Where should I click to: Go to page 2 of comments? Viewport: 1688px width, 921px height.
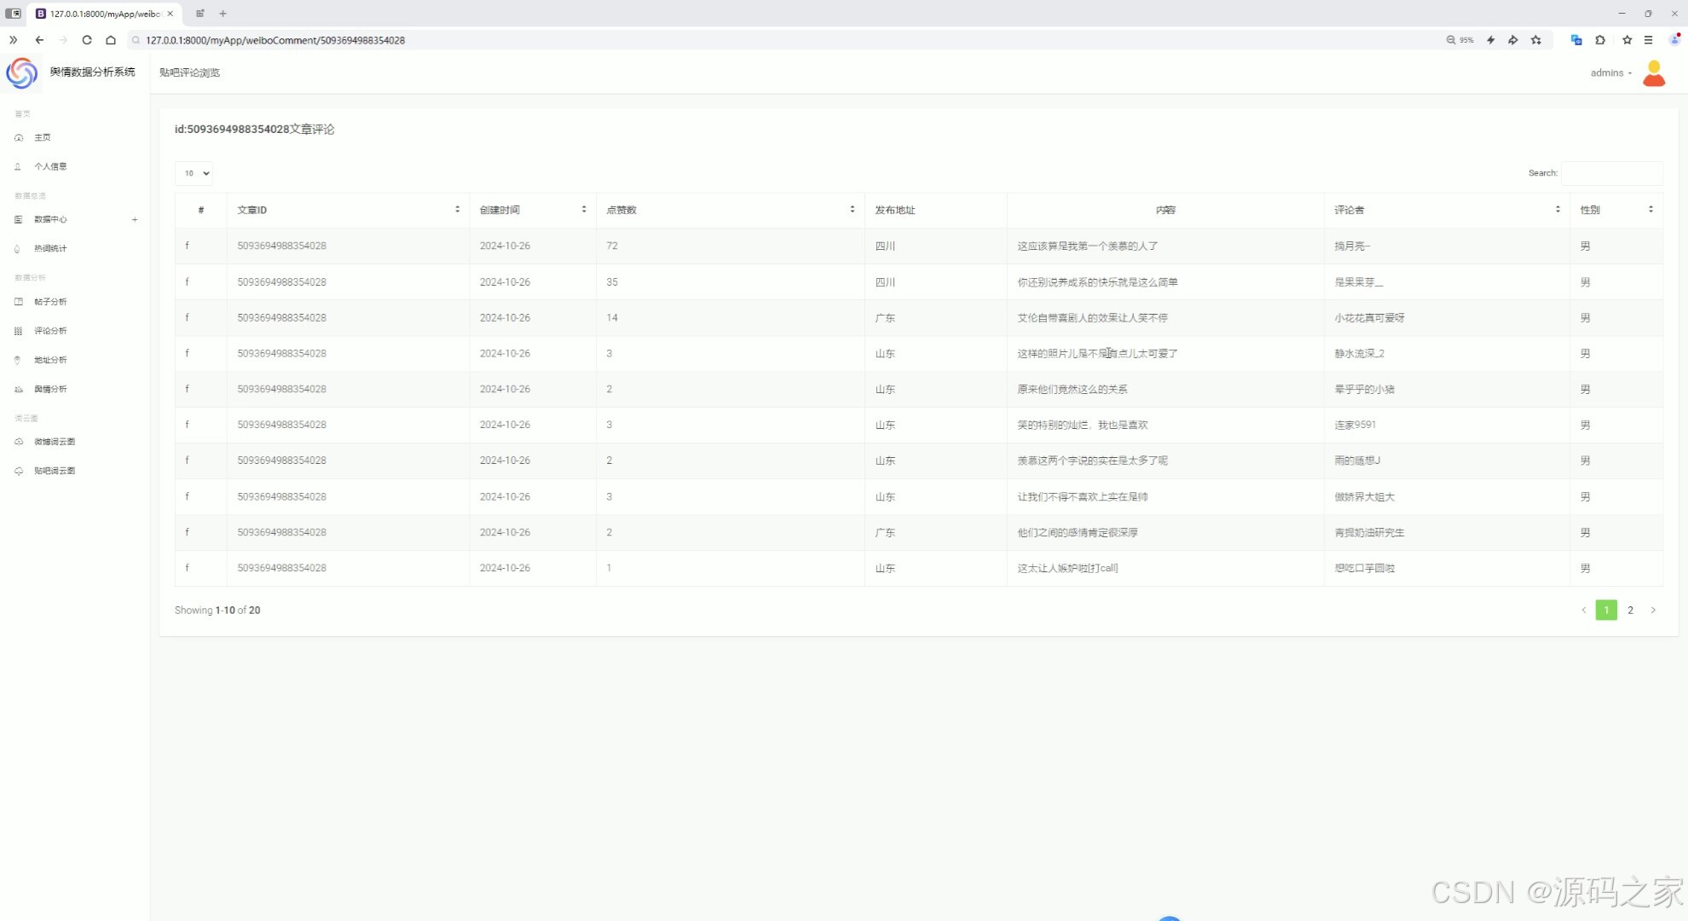(x=1630, y=610)
